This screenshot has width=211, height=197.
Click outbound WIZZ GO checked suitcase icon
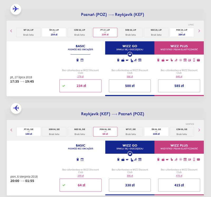click(123, 60)
